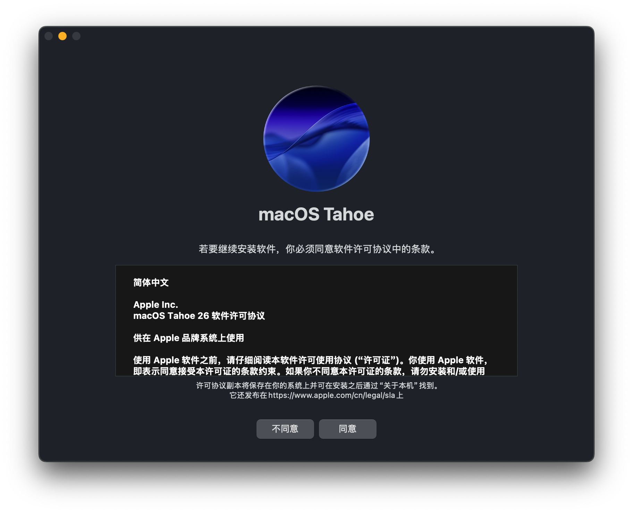Open the apple.com/cn/legal/sla URL
The height and width of the screenshot is (513, 633).
[331, 395]
